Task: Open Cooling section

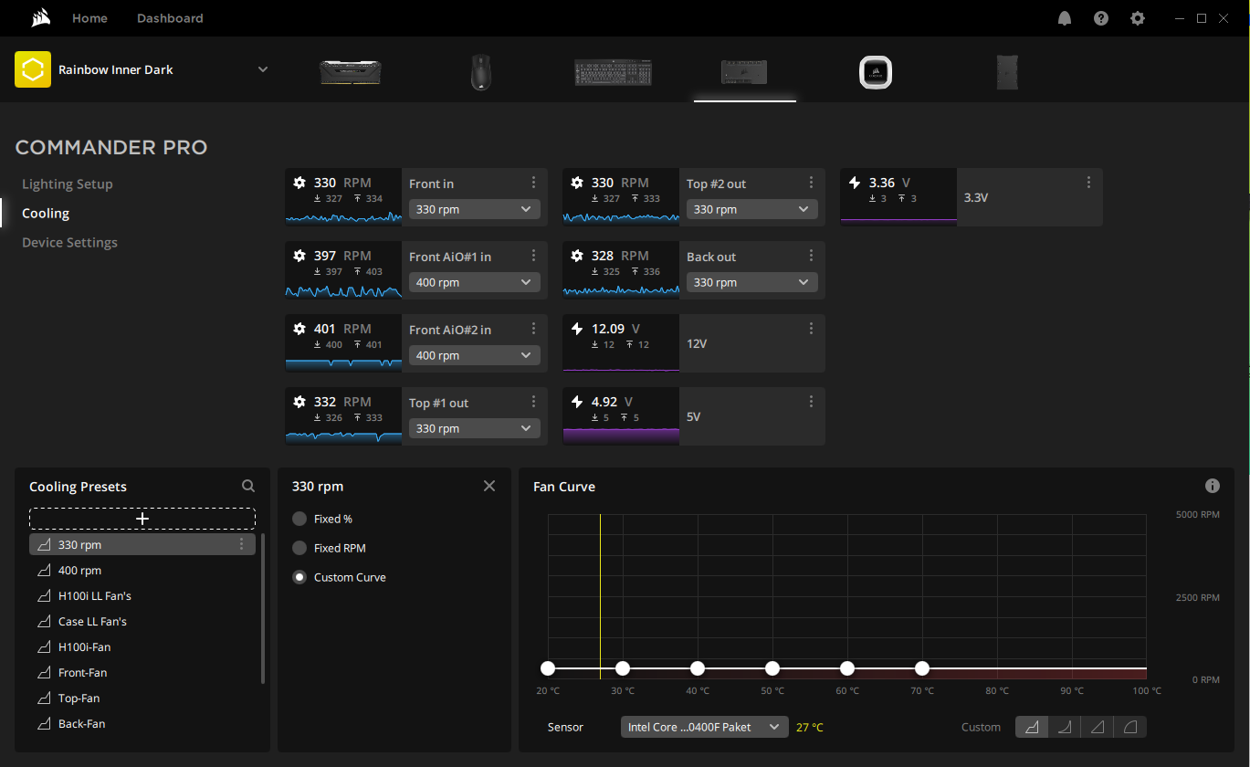Action: pos(46,213)
